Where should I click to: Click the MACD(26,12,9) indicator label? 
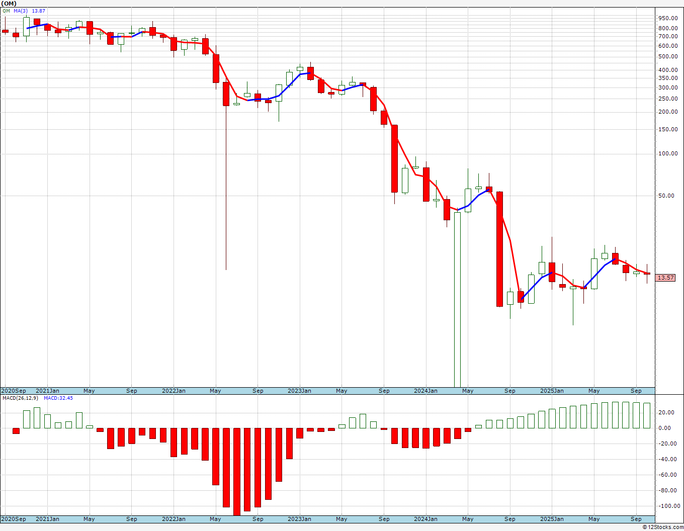21,398
